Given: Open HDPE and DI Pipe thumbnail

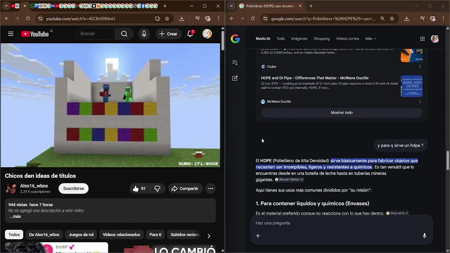Looking at the screenshot, I should point(412,86).
